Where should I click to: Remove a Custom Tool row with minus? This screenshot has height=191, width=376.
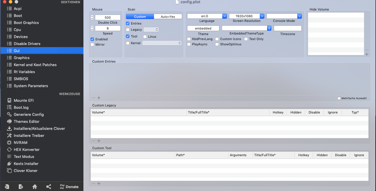[94, 183]
